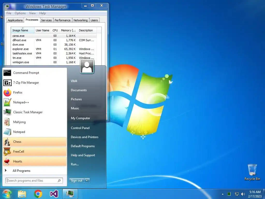
Task: Switch to the Services tab
Action: pos(46,20)
